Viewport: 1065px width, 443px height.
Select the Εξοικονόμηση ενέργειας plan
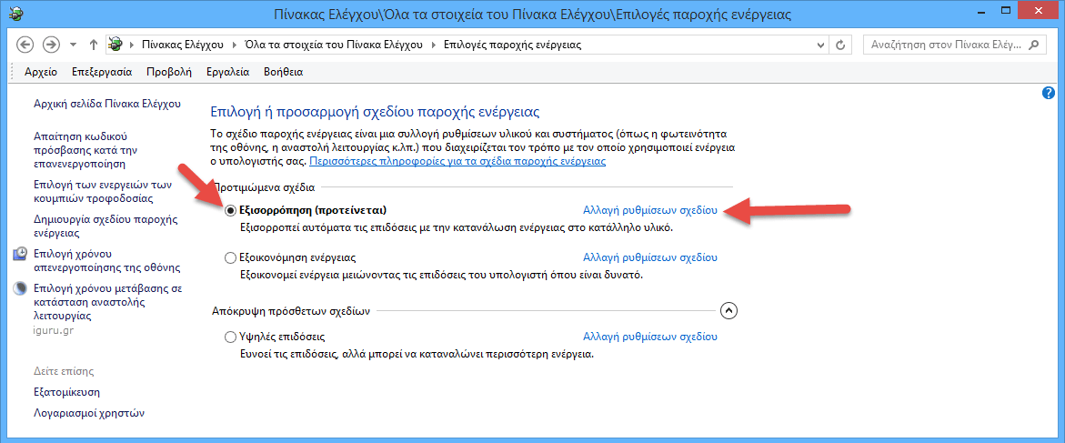(230, 258)
